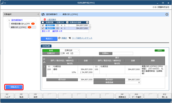Click slip list scrollbar down arrow

(90, 29)
